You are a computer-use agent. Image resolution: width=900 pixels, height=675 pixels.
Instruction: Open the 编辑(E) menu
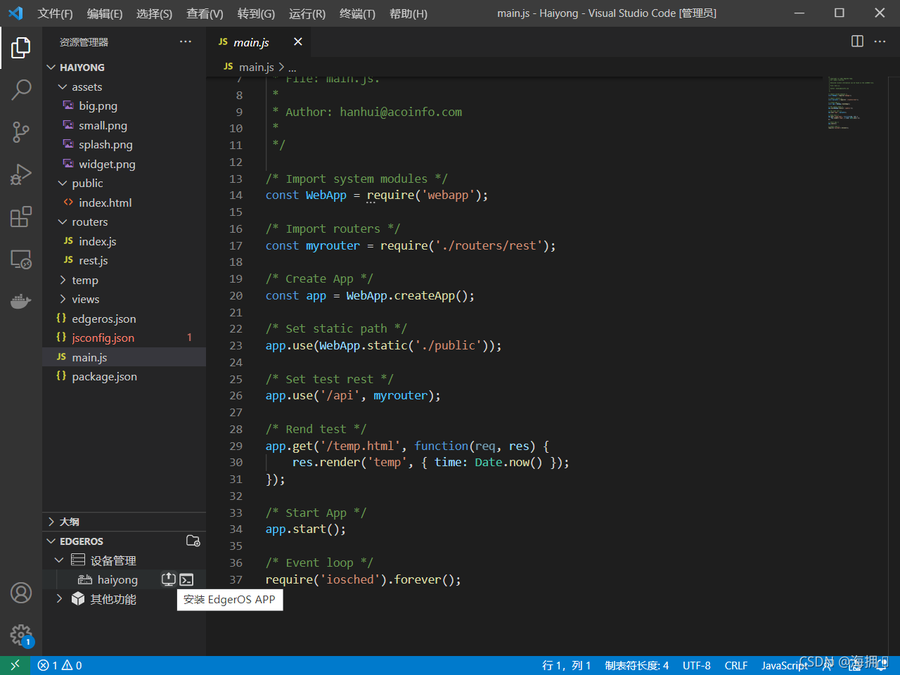[x=105, y=13]
